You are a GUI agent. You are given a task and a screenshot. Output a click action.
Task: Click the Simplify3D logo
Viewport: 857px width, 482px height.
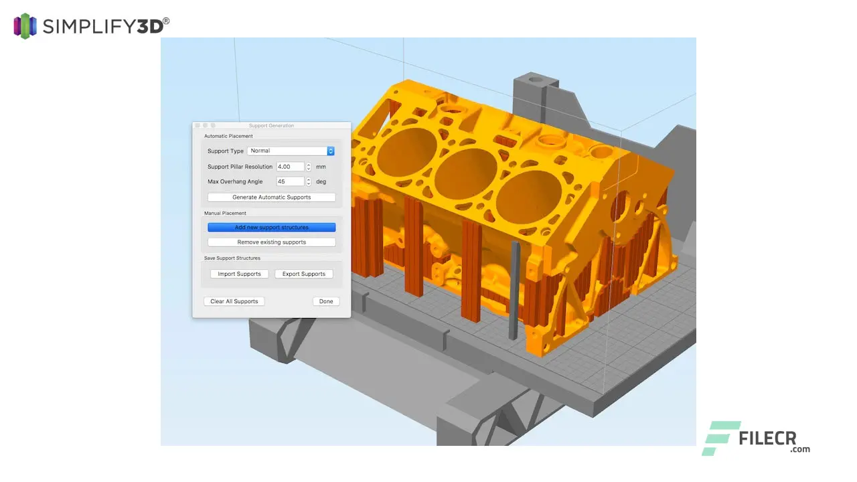[91, 25]
